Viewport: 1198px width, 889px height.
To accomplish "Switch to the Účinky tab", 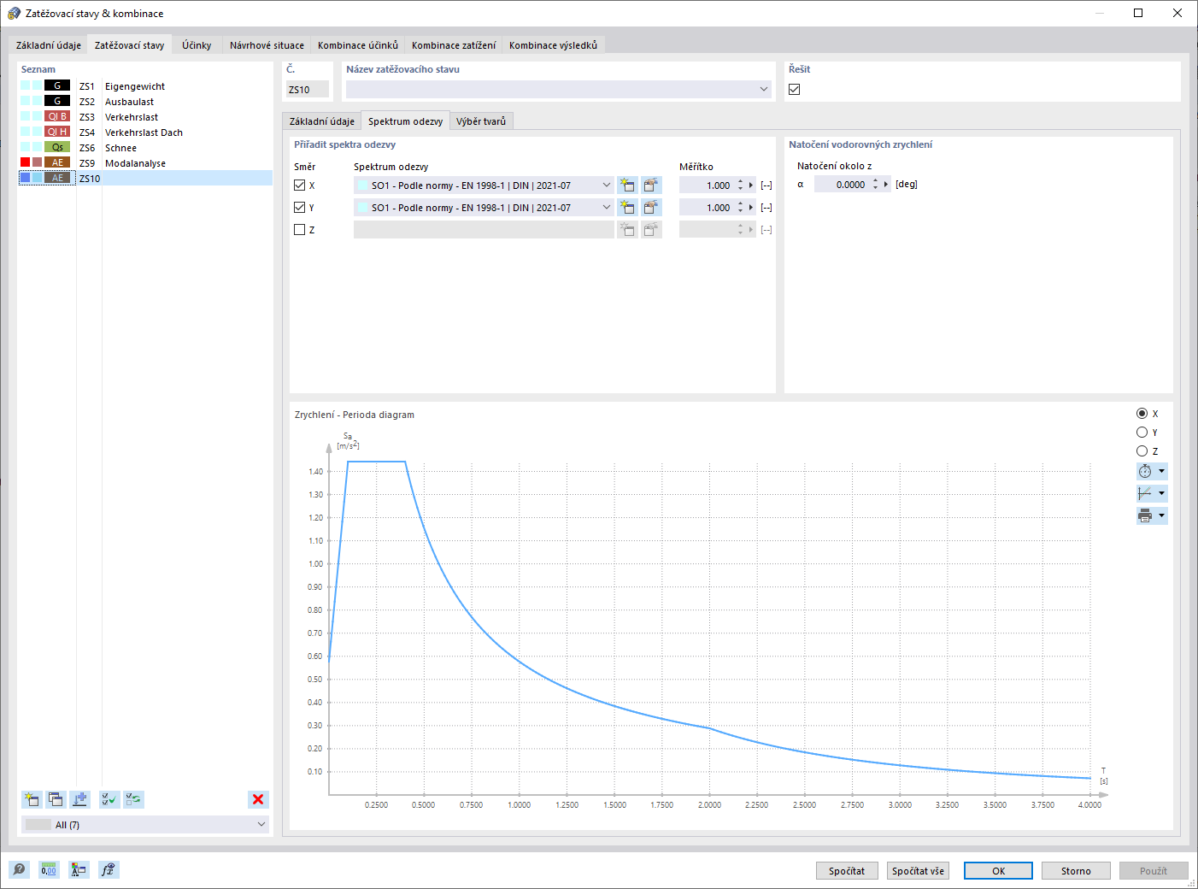I will click(197, 45).
